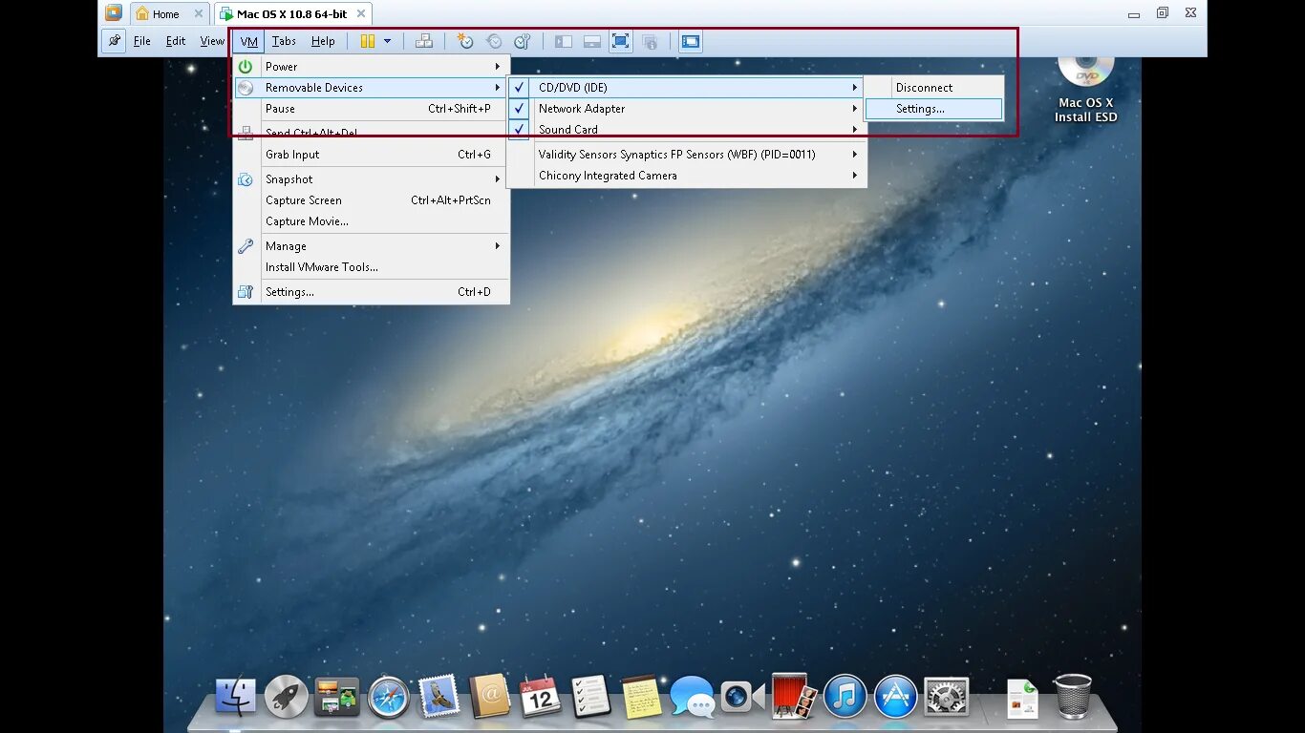The image size is (1305, 733).
Task: Open the Snapshot Manager toolbar icon
Action: coord(522,41)
